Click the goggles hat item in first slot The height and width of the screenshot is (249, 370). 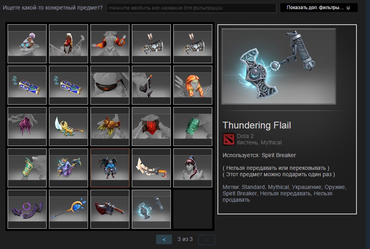coord(27,44)
